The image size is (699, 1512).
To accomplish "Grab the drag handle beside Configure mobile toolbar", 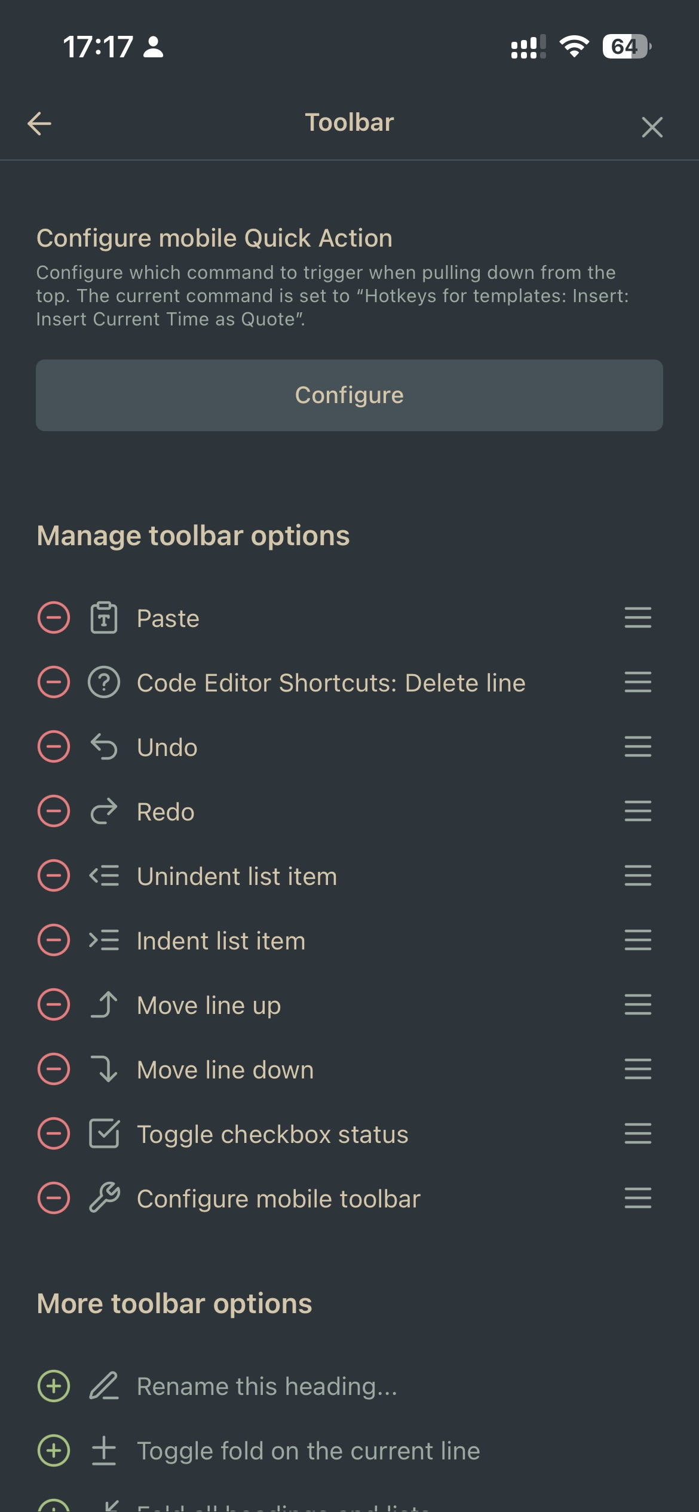I will click(x=637, y=1198).
